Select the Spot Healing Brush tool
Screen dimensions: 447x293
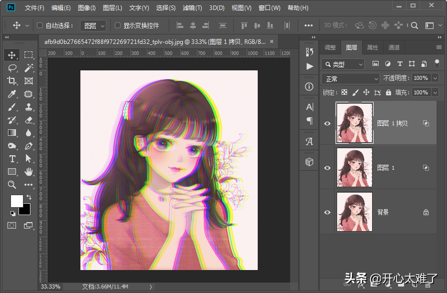coord(28,94)
